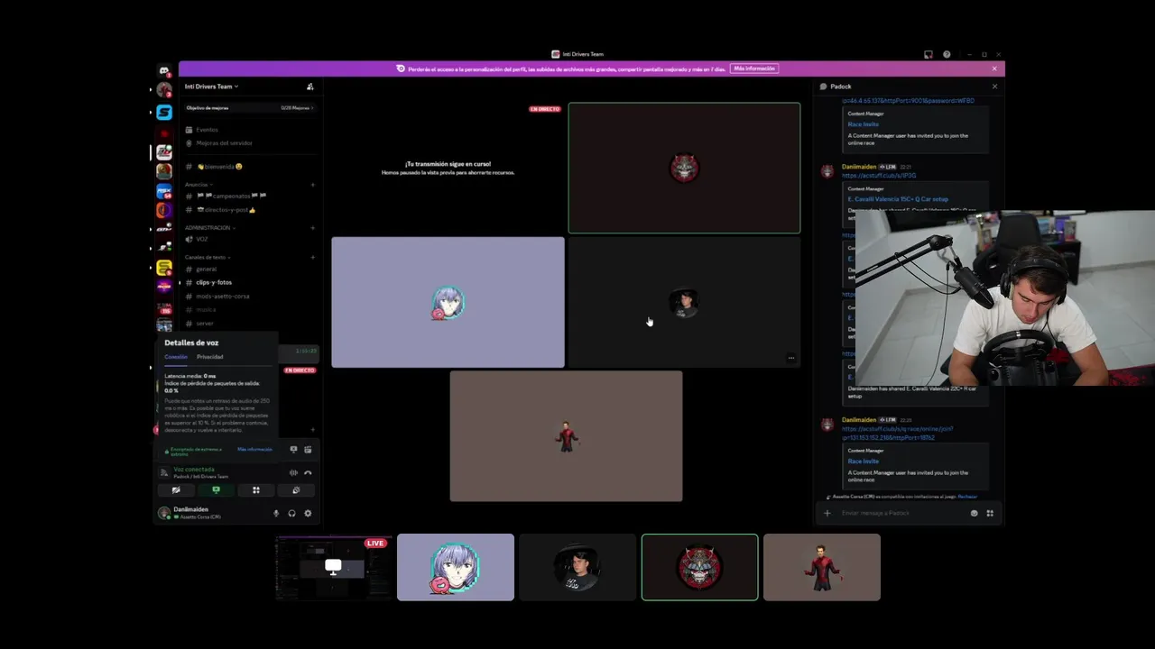
Task: Select the anime girl avatar video tile
Action: click(448, 302)
